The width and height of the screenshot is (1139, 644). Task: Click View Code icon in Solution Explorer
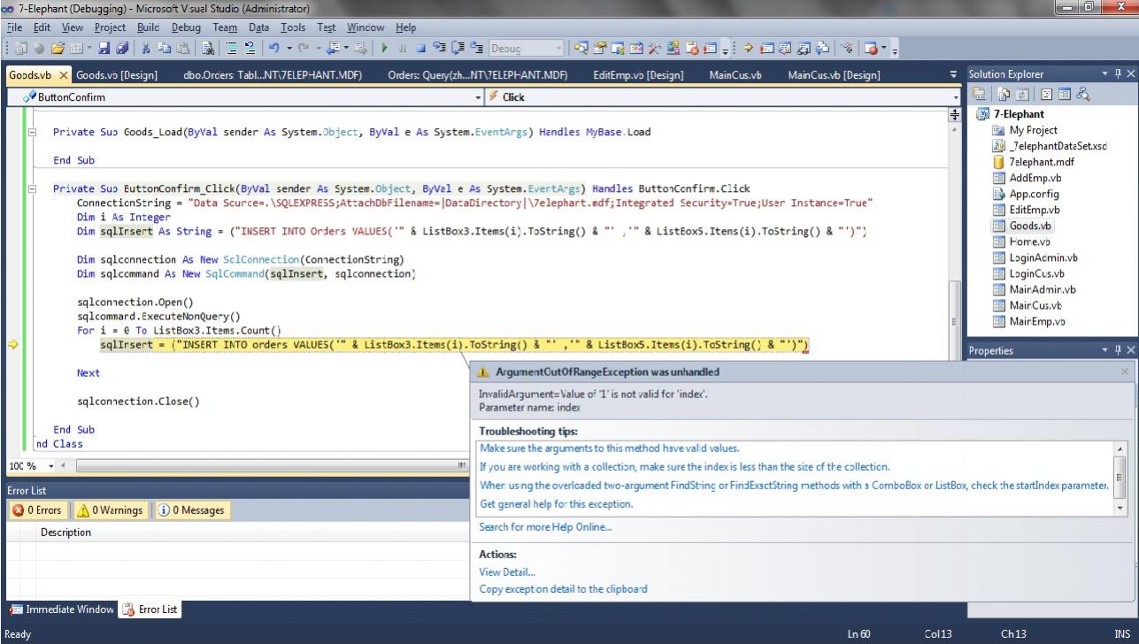(1046, 94)
